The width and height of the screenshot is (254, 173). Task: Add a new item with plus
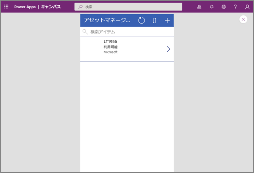tap(167, 20)
